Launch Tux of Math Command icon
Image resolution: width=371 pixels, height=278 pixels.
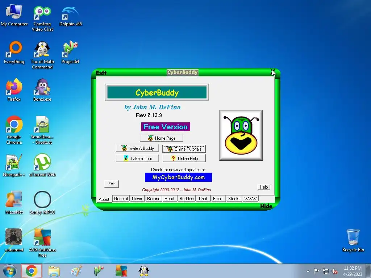point(42,55)
